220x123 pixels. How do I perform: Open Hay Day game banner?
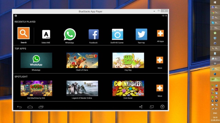click(x=128, y=60)
